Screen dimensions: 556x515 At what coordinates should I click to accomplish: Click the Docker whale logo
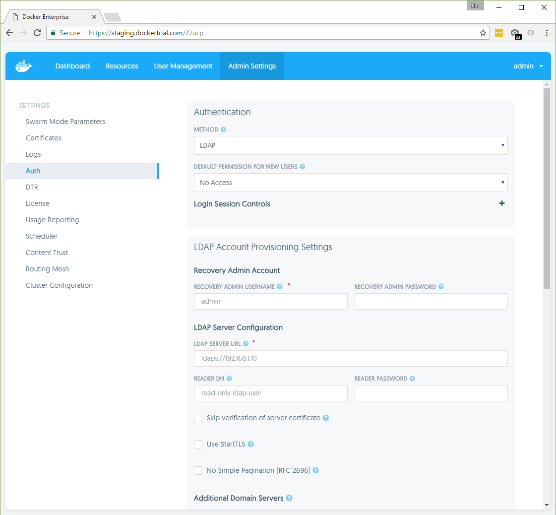coord(24,66)
